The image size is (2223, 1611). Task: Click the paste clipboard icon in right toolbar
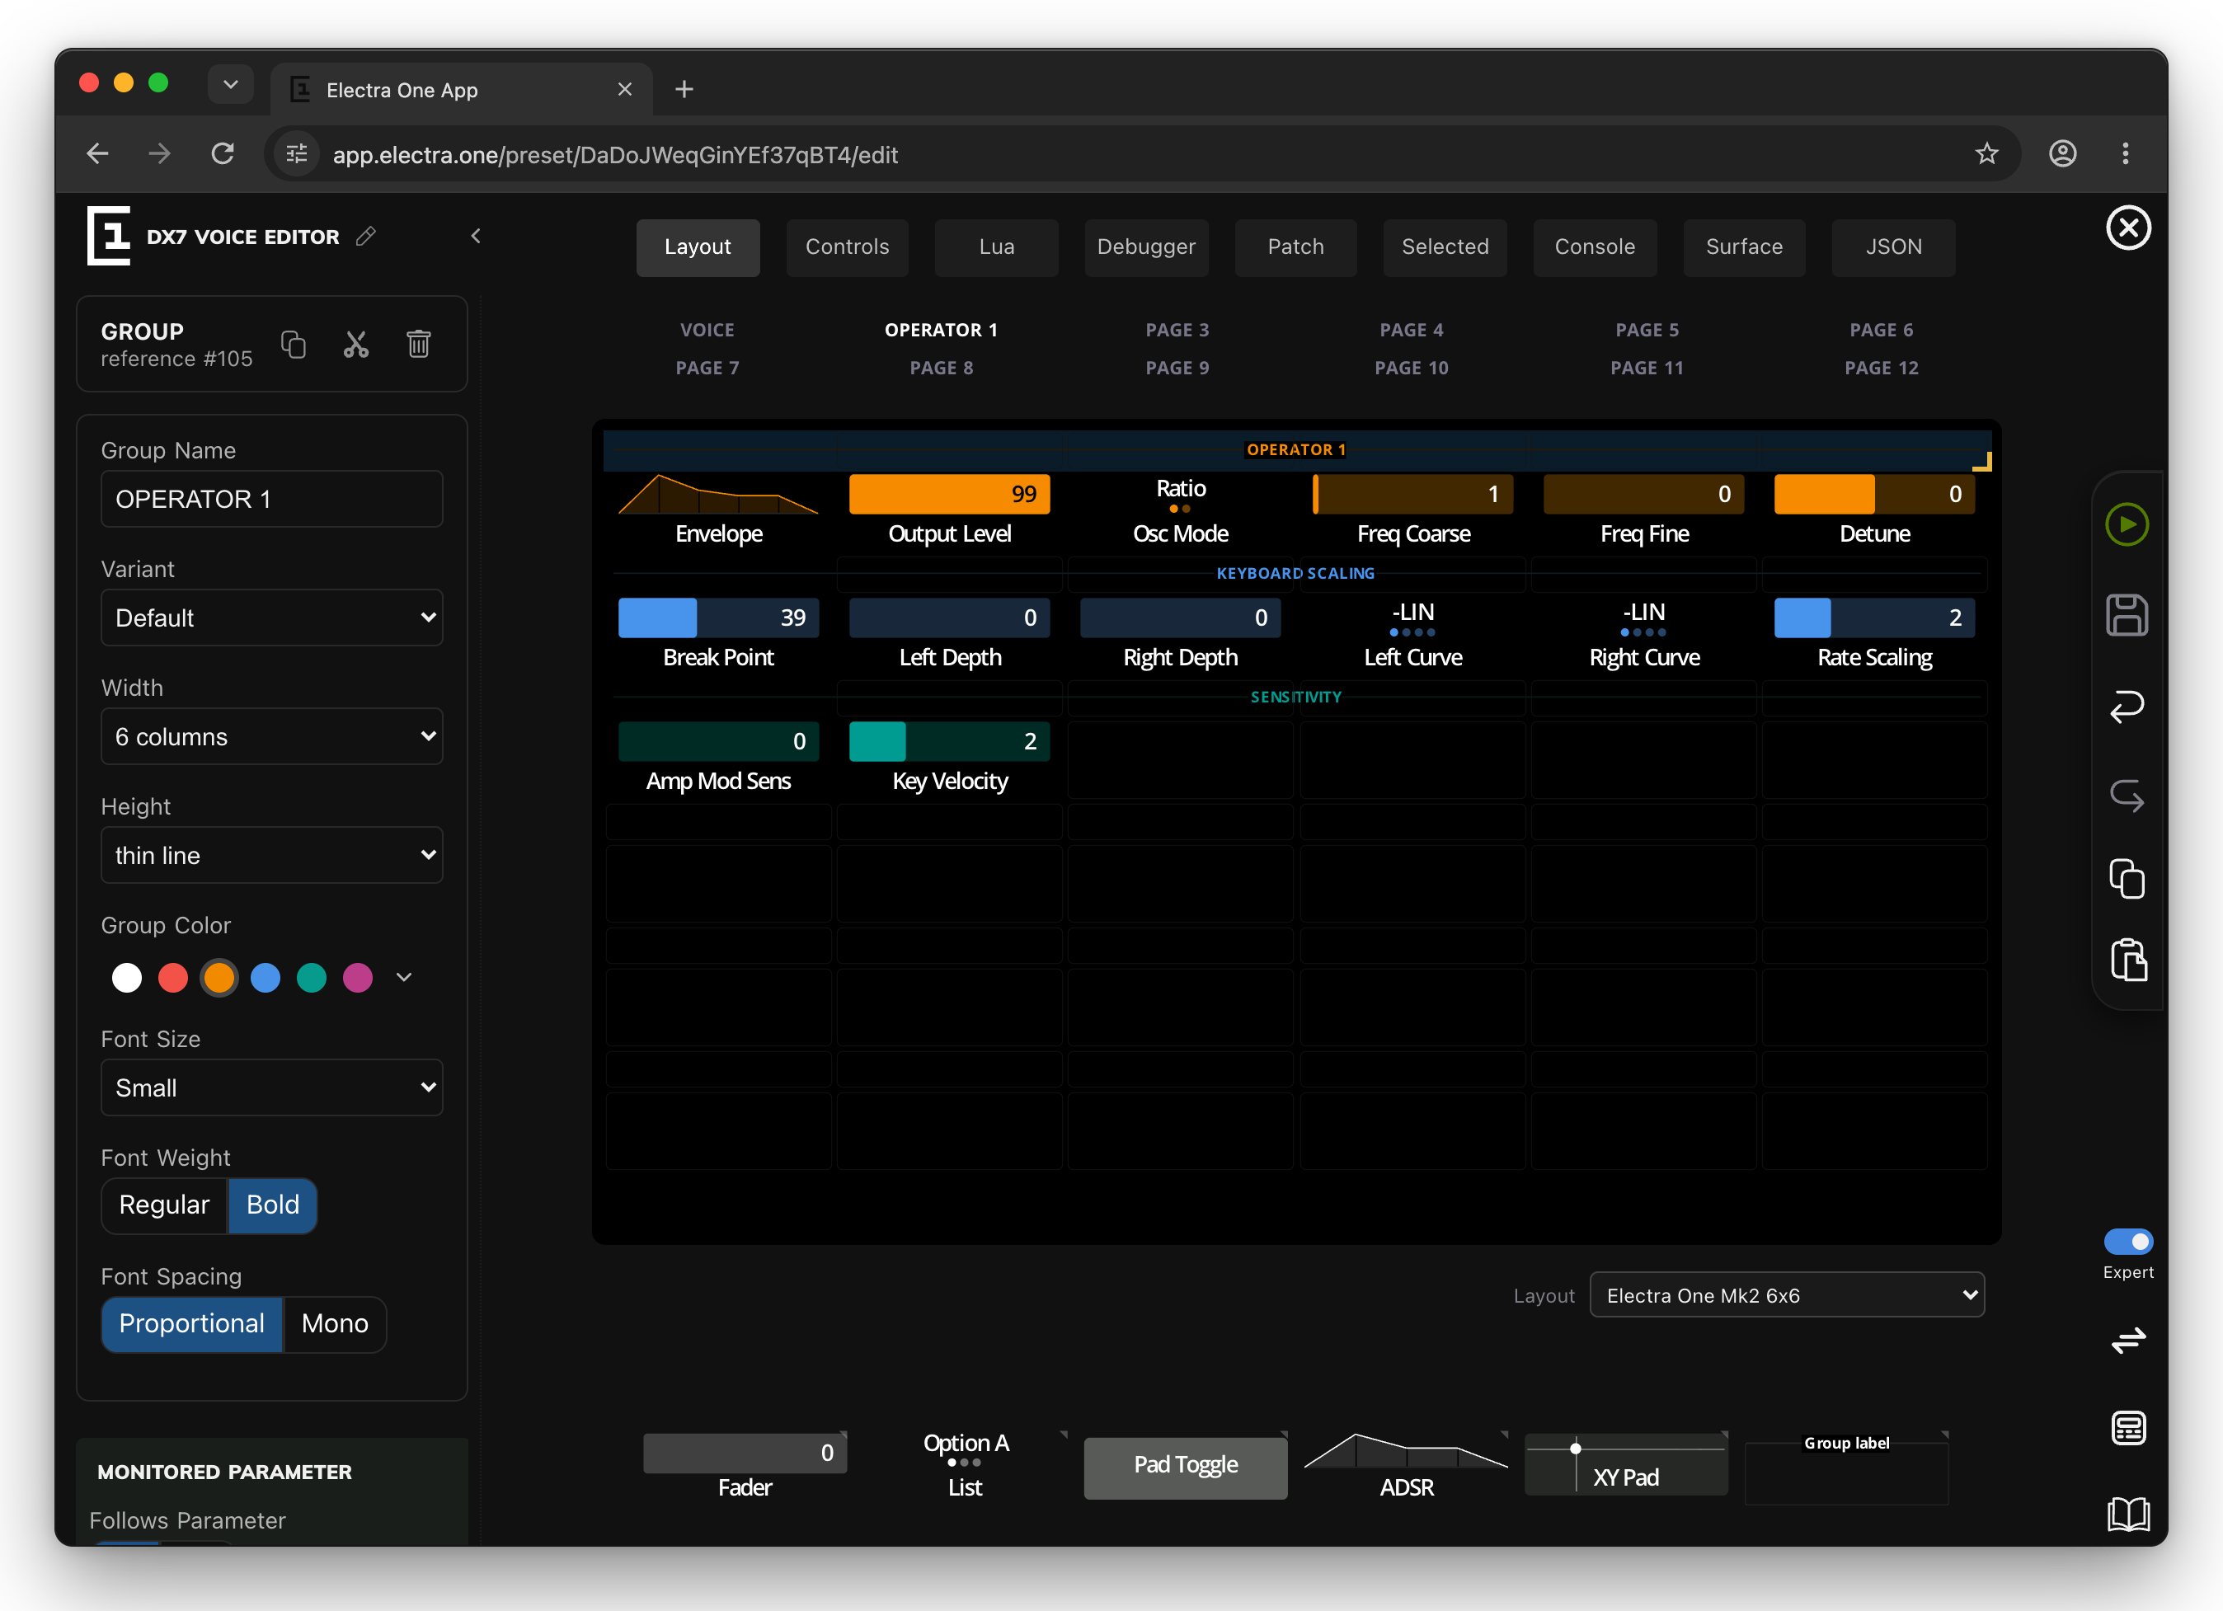pyautogui.click(x=2128, y=960)
